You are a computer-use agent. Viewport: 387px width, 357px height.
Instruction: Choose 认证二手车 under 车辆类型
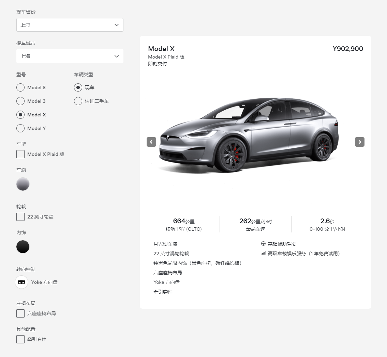tap(78, 101)
